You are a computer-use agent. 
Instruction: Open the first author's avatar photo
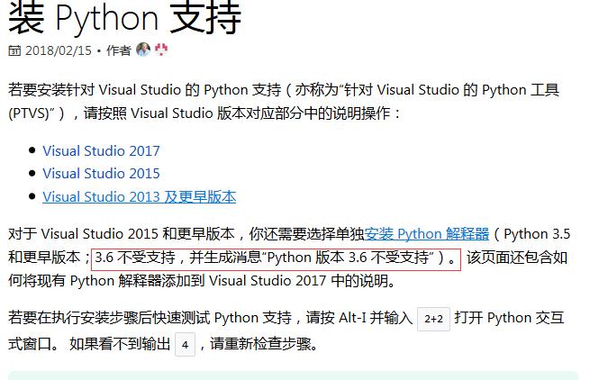143,50
